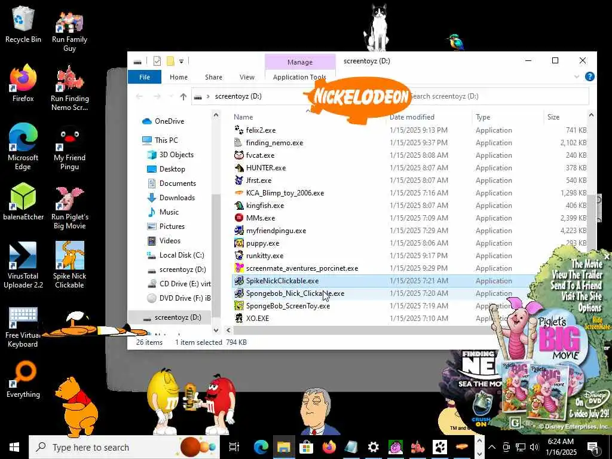Click Task View taskbar button
Viewport: 612px width, 459px height.
(x=234, y=447)
